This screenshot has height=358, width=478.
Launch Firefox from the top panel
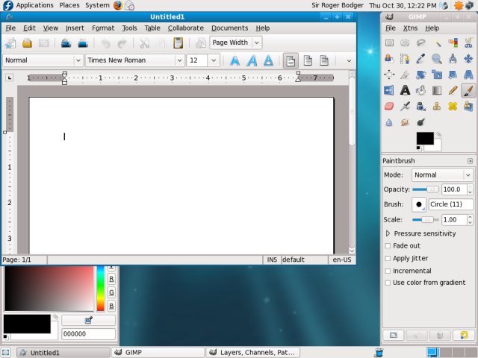[118, 5]
